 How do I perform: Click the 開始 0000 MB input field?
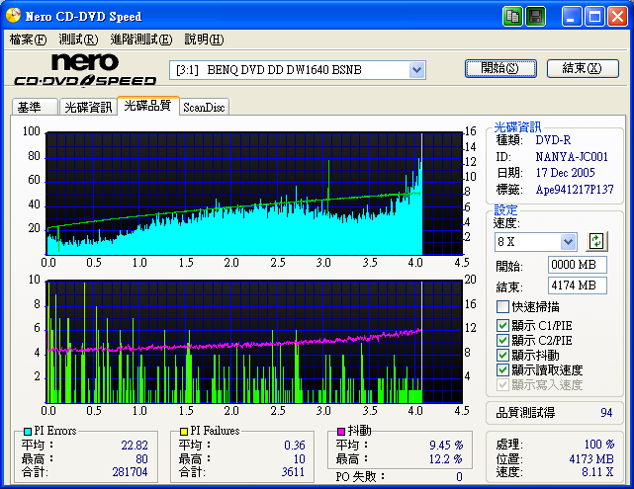(x=578, y=265)
